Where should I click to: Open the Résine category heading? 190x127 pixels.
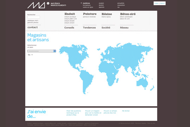pos(107,14)
